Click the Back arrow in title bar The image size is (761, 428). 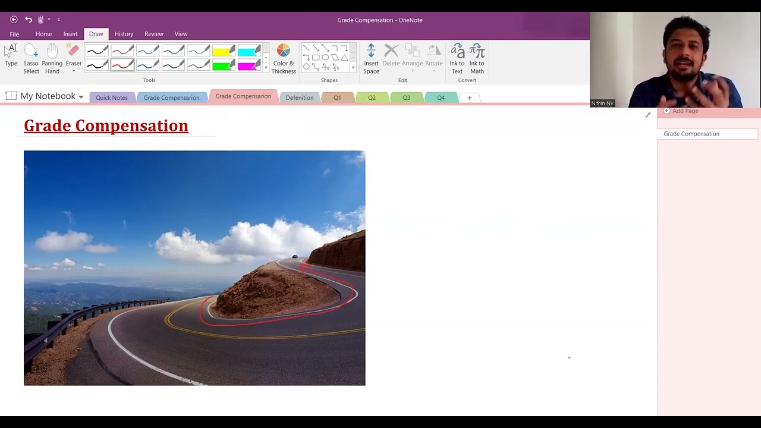pos(14,20)
